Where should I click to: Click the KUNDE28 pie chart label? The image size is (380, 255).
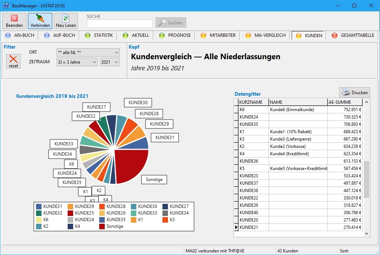(x=149, y=114)
